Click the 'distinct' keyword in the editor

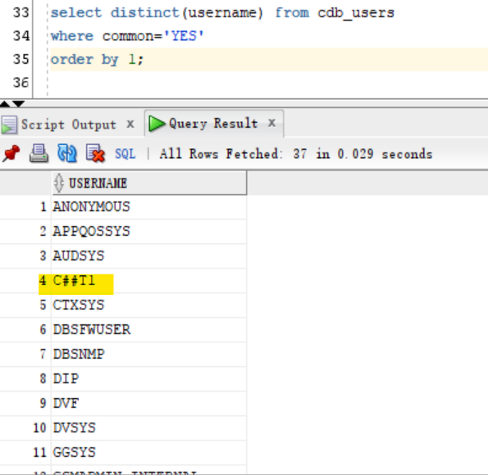(x=145, y=13)
